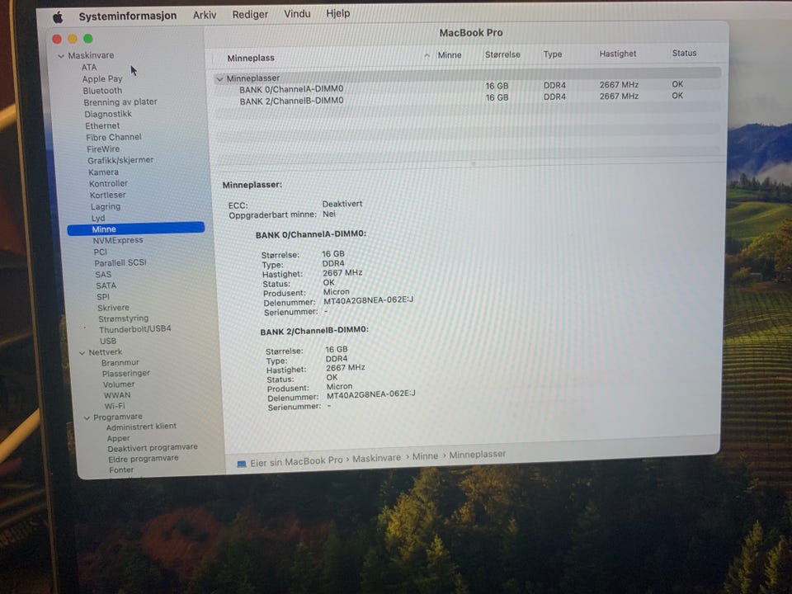Select USB in sidebar
This screenshot has height=594, width=792.
coord(108,341)
